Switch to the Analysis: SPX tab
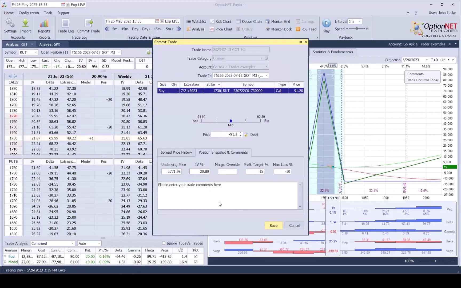Screen dimensions: 461x288 coord(50,44)
